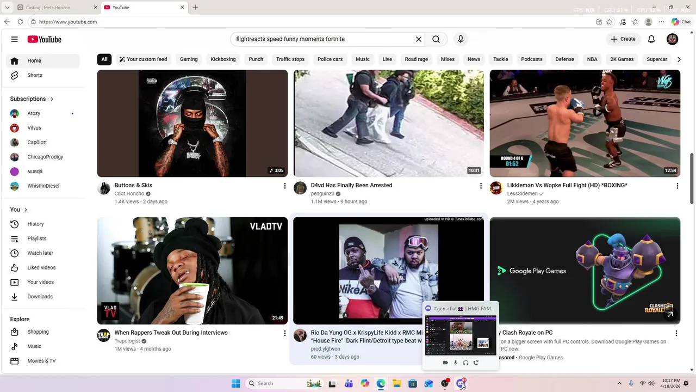
Task: Select the Podcasts filter chip
Action: 532,59
